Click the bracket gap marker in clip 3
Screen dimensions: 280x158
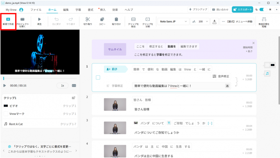(210, 123)
